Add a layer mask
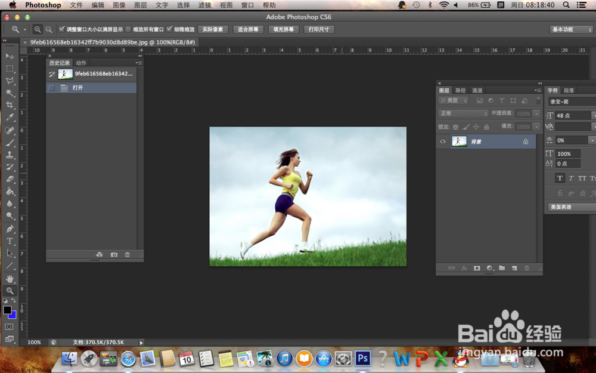 [x=477, y=268]
